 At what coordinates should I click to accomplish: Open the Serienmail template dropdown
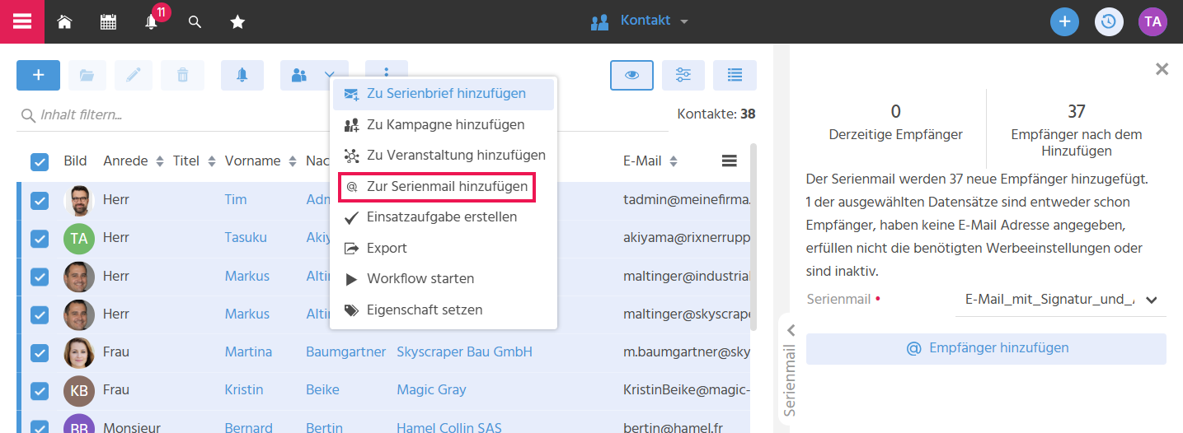coord(1060,300)
